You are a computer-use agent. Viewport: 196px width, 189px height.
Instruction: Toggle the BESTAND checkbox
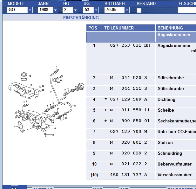(x=139, y=10)
